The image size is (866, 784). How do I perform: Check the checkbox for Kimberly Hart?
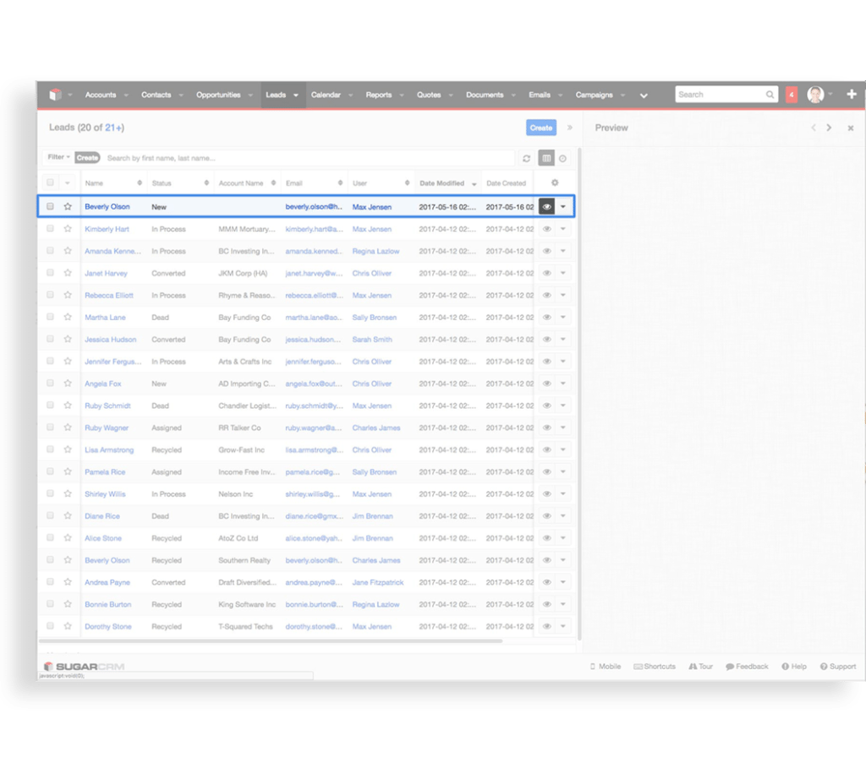coord(51,229)
